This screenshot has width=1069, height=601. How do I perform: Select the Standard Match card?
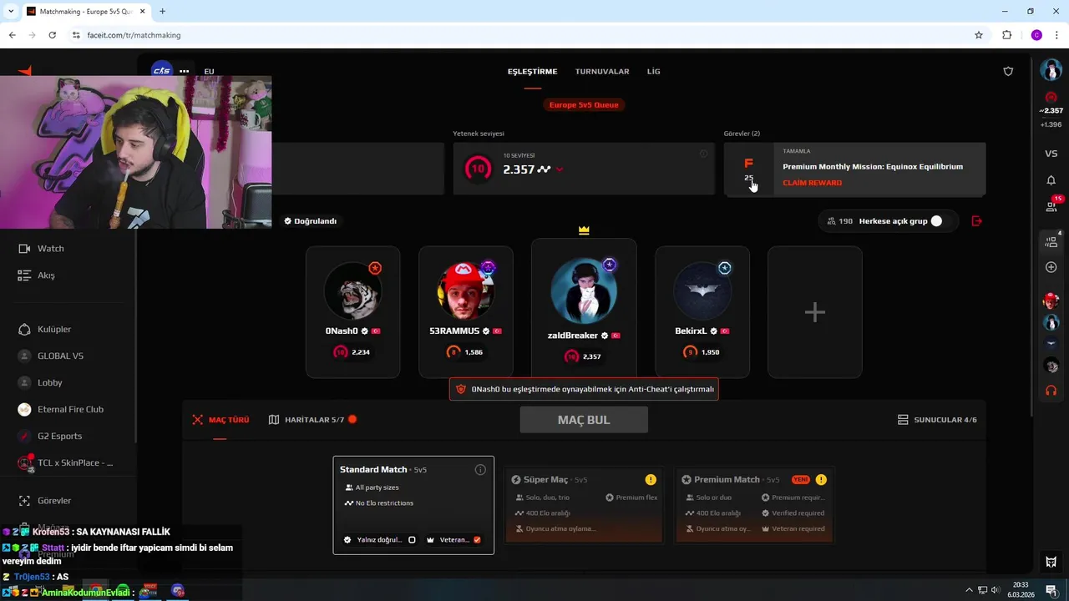(x=413, y=505)
